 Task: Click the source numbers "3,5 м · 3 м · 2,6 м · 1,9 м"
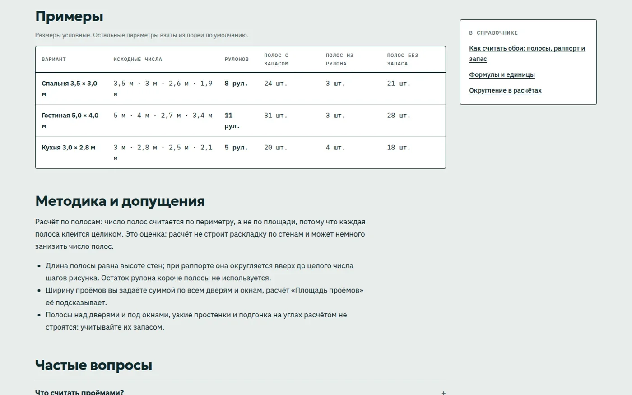point(163,89)
